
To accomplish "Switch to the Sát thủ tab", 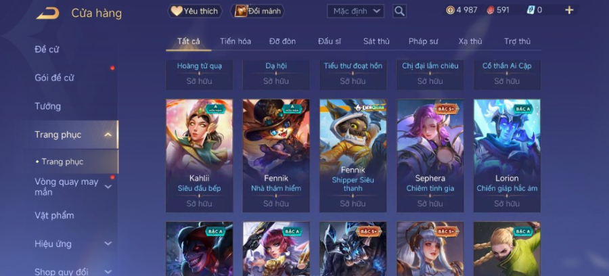I will 376,41.
